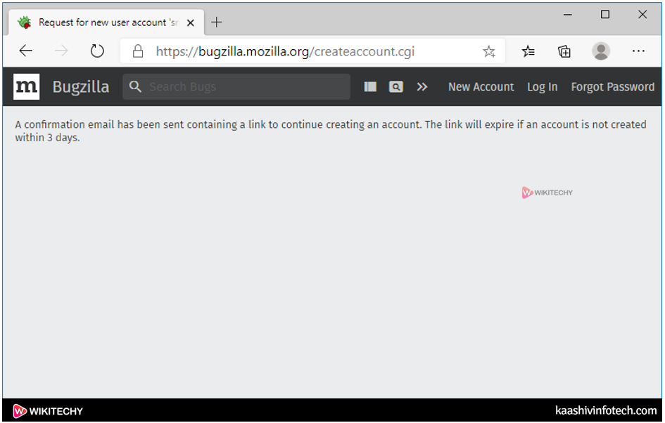Open the browser settings ellipsis menu
The height and width of the screenshot is (423, 665).
639,51
